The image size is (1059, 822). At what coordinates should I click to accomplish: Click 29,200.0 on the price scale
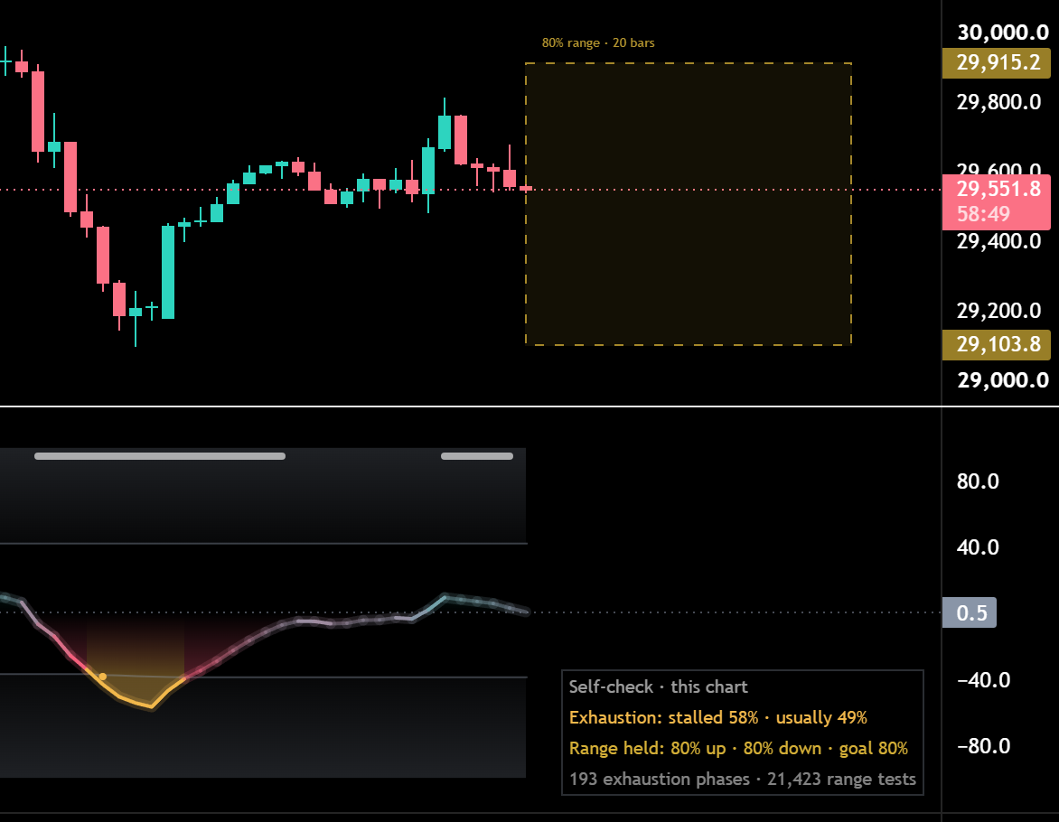tap(998, 311)
